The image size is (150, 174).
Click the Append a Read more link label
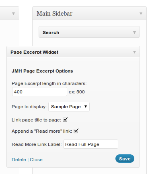tap(42, 131)
